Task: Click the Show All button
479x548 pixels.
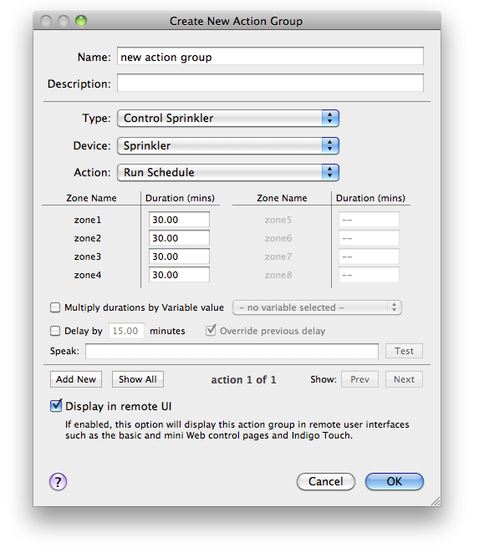Action: [x=138, y=379]
